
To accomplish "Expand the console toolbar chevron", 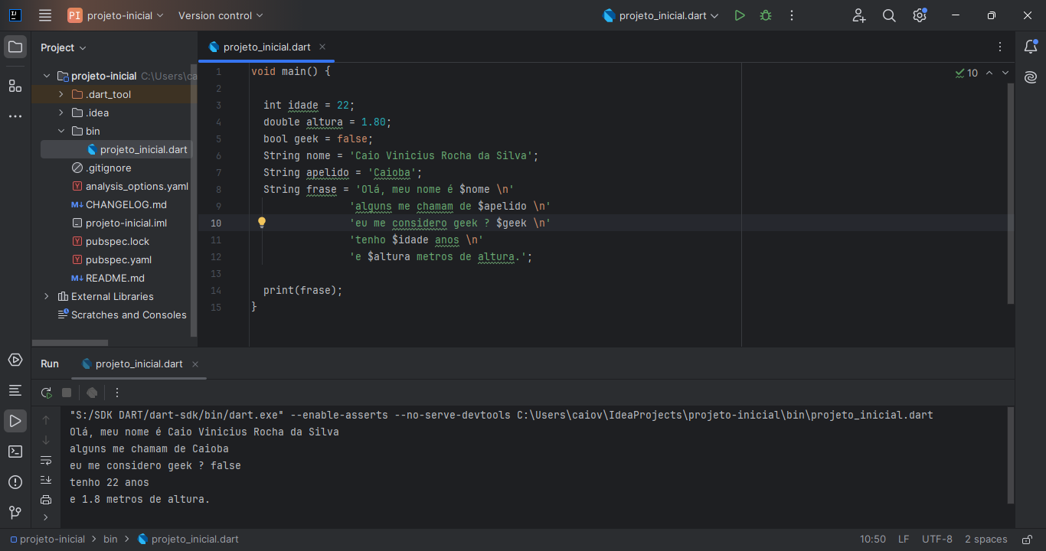I will 46,517.
